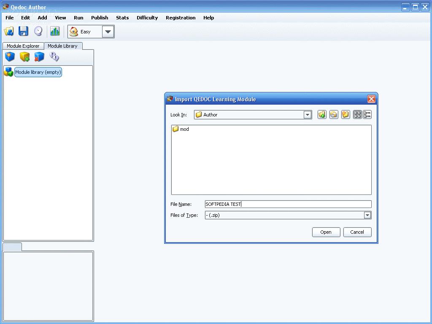Expand the Look In folder dropdown
Screen dimensions: 432x324
click(308, 115)
